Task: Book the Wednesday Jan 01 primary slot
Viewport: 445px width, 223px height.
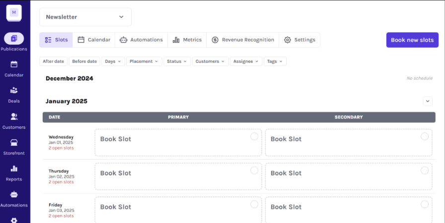Action: click(x=178, y=143)
